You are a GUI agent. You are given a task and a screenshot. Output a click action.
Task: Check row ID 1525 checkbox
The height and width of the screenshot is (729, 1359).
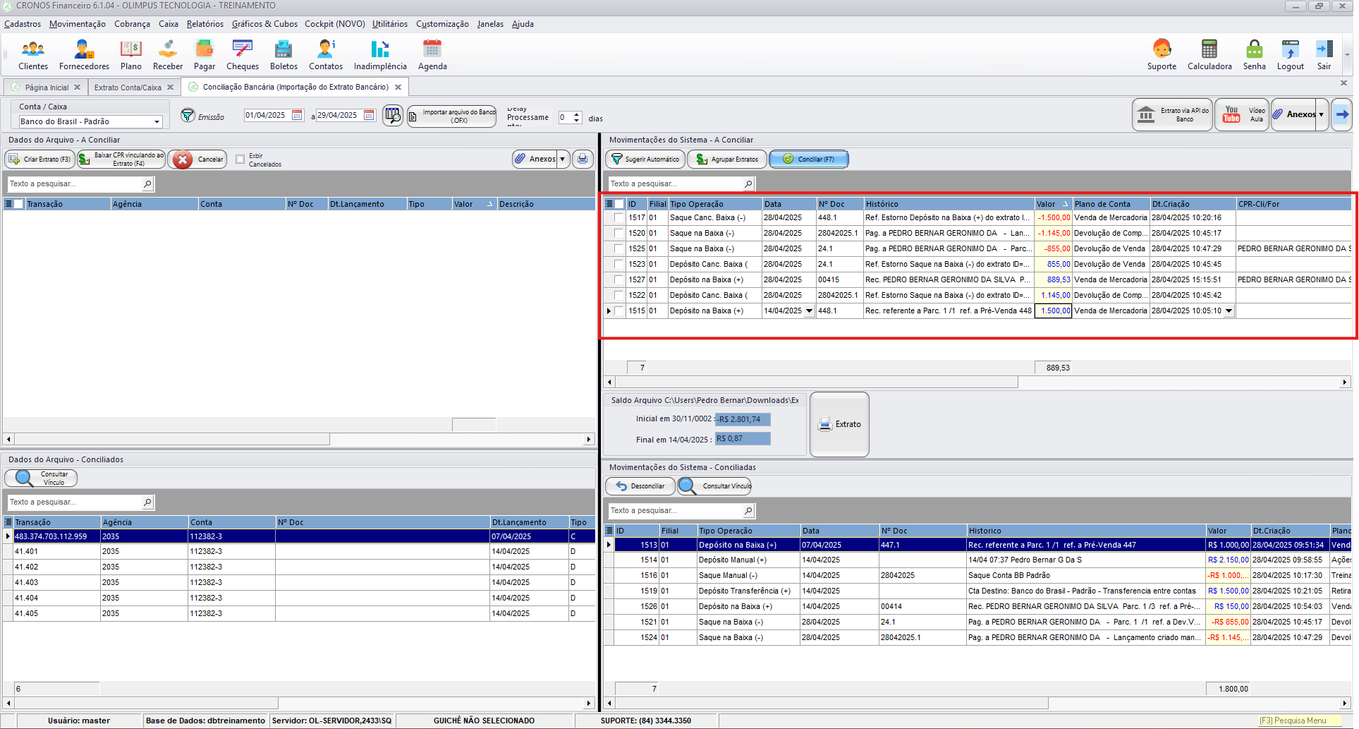[x=618, y=249]
